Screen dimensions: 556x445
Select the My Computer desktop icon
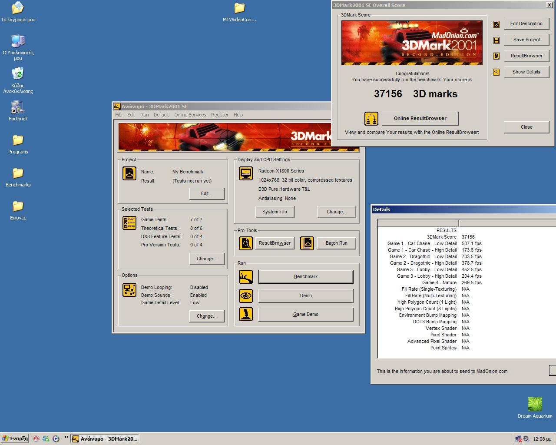[18, 47]
